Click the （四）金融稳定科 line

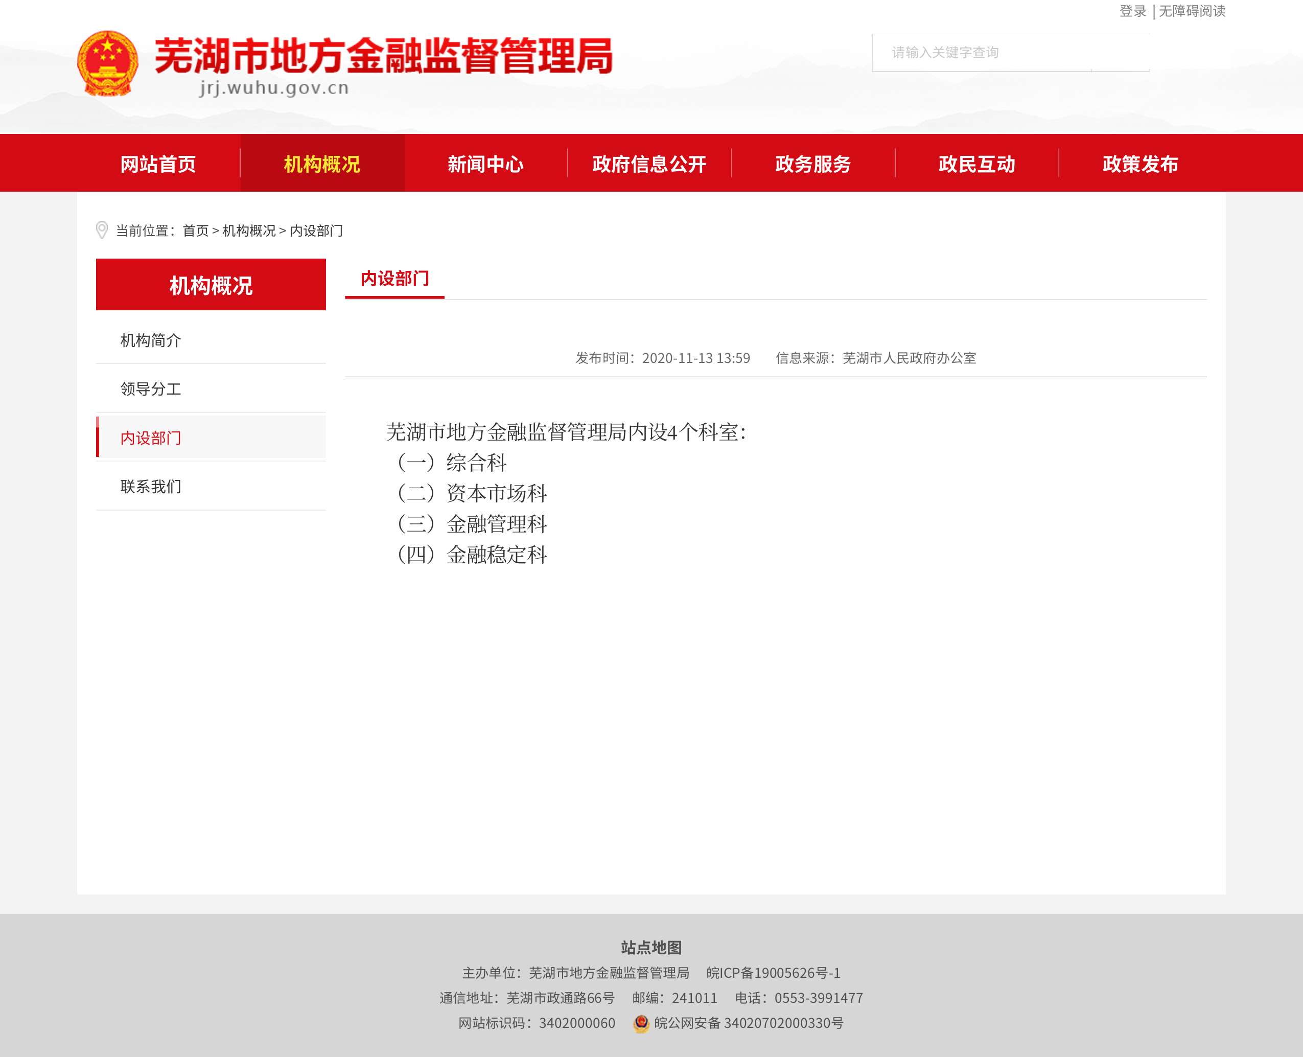(x=471, y=555)
